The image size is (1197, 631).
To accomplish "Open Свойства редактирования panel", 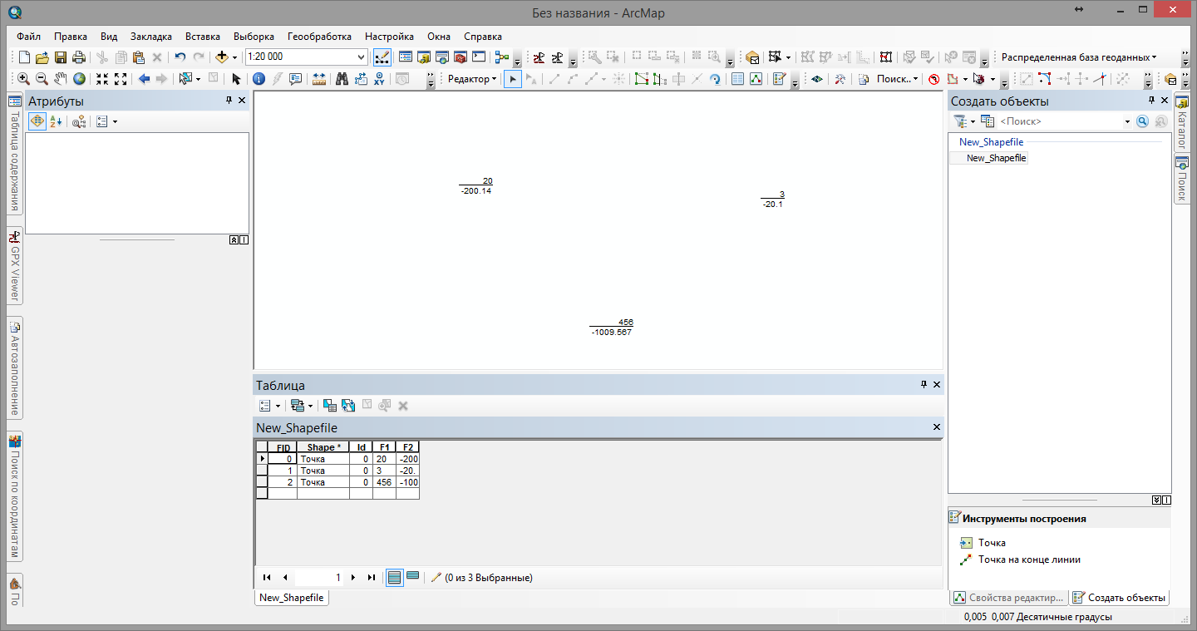I will 1007,597.
